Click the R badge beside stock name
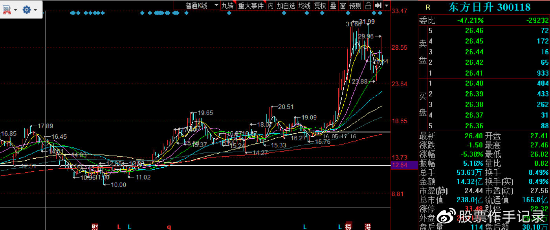550x230 pixels. [428, 7]
